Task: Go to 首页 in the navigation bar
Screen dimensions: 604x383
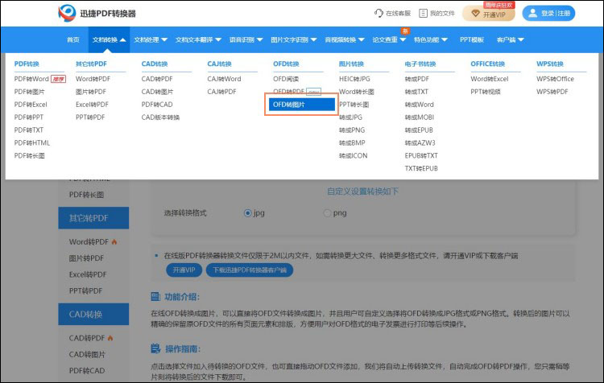Action: click(x=72, y=39)
